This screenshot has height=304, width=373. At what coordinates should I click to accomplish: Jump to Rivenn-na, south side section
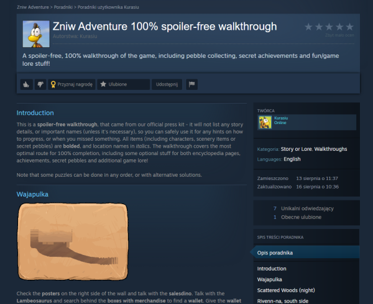tap(283, 301)
